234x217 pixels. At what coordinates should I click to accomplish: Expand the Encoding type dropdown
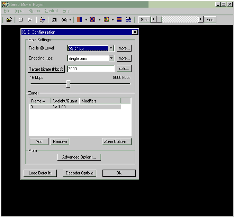pos(111,58)
